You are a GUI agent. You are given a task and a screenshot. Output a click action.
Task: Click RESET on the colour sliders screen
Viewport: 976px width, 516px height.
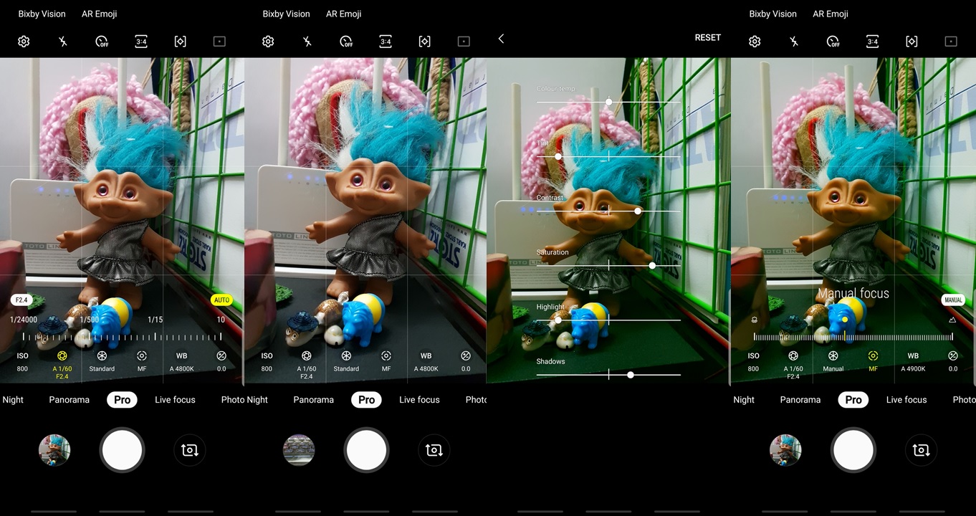click(x=708, y=37)
